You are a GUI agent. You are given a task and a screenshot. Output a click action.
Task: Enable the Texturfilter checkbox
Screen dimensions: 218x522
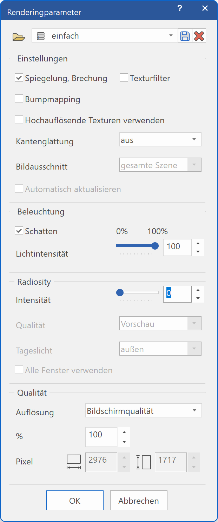[x=124, y=78]
